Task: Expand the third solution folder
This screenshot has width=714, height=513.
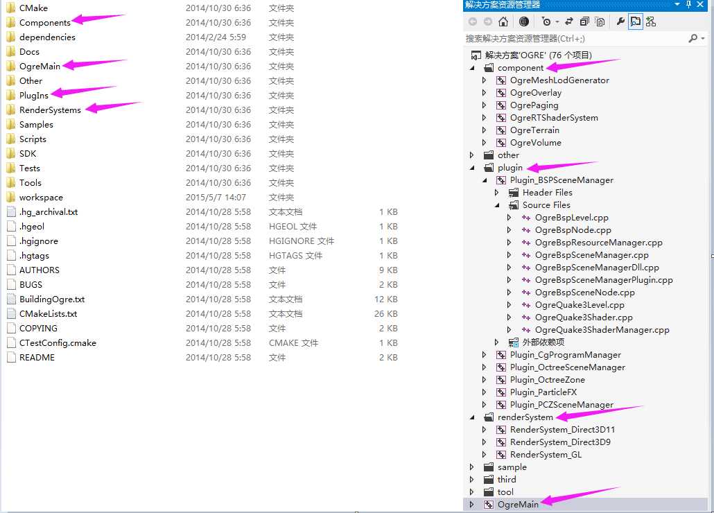Action: click(x=472, y=479)
